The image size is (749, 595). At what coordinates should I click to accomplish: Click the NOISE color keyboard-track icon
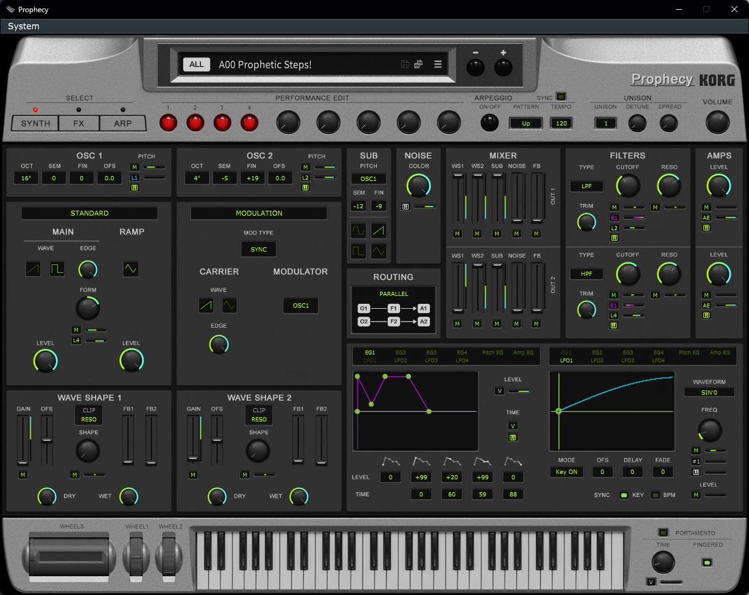click(x=406, y=207)
